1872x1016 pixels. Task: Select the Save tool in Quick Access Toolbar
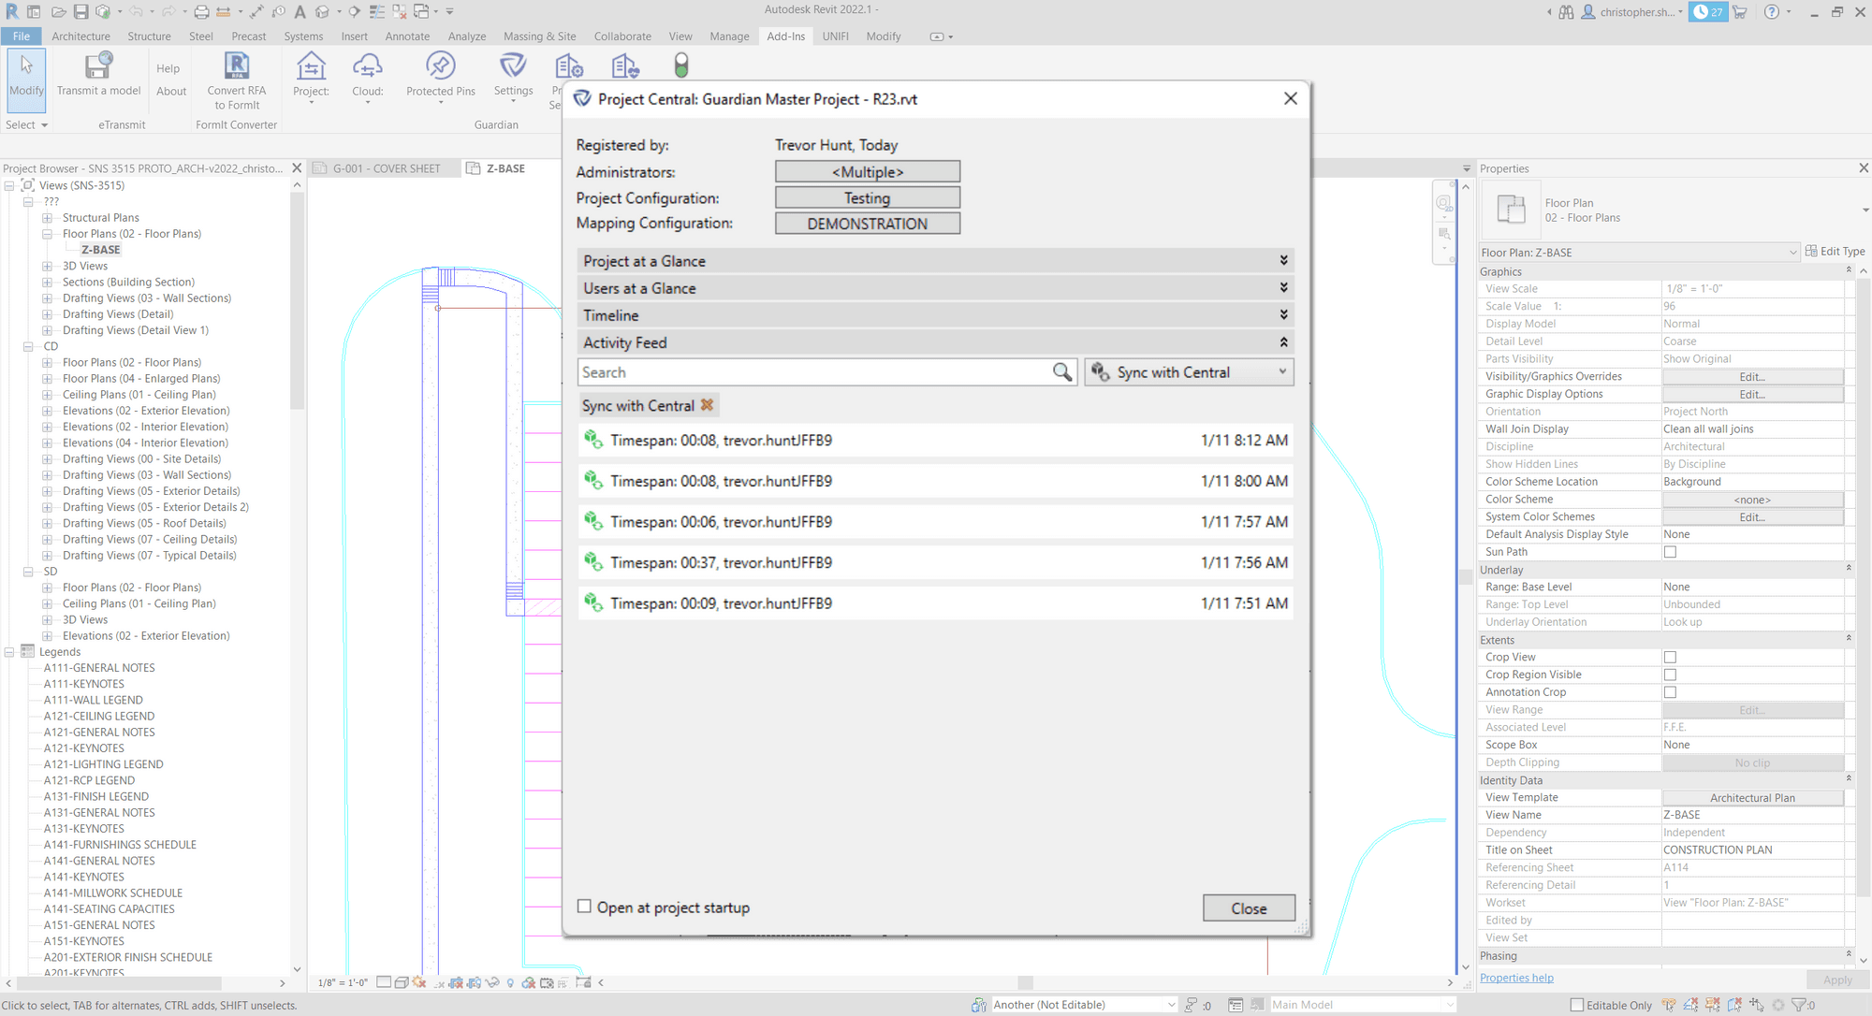click(80, 10)
